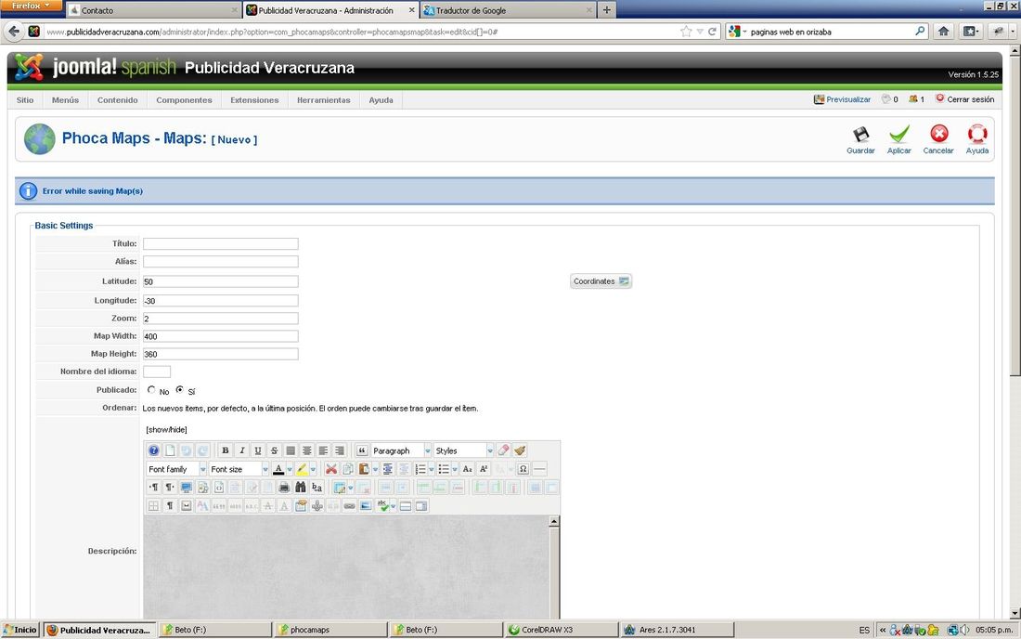The width and height of the screenshot is (1021, 639).
Task: Open the editor help question mark icon
Action: pyautogui.click(x=154, y=450)
